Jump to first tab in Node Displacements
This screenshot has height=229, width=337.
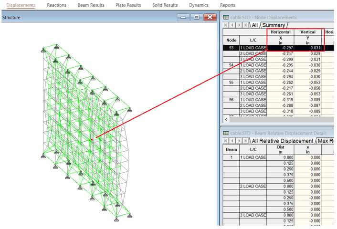pyautogui.click(x=226, y=25)
